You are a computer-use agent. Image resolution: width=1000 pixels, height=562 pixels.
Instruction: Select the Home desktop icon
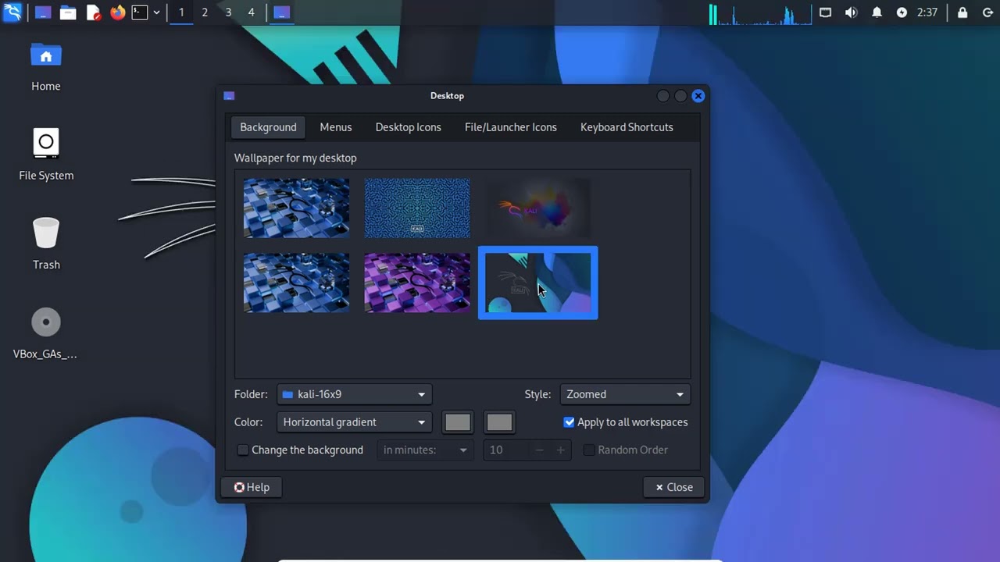pyautogui.click(x=46, y=67)
